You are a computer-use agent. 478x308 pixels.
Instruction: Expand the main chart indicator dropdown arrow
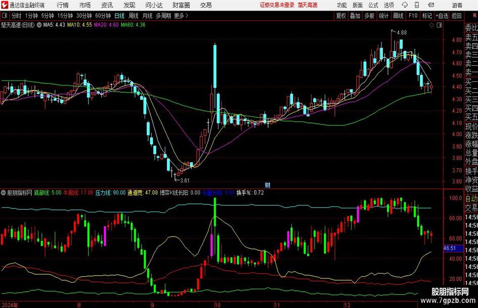coord(39,25)
